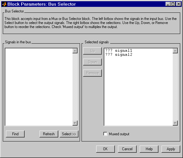Click down arrow of Selected signals scrollbar

point(175,123)
